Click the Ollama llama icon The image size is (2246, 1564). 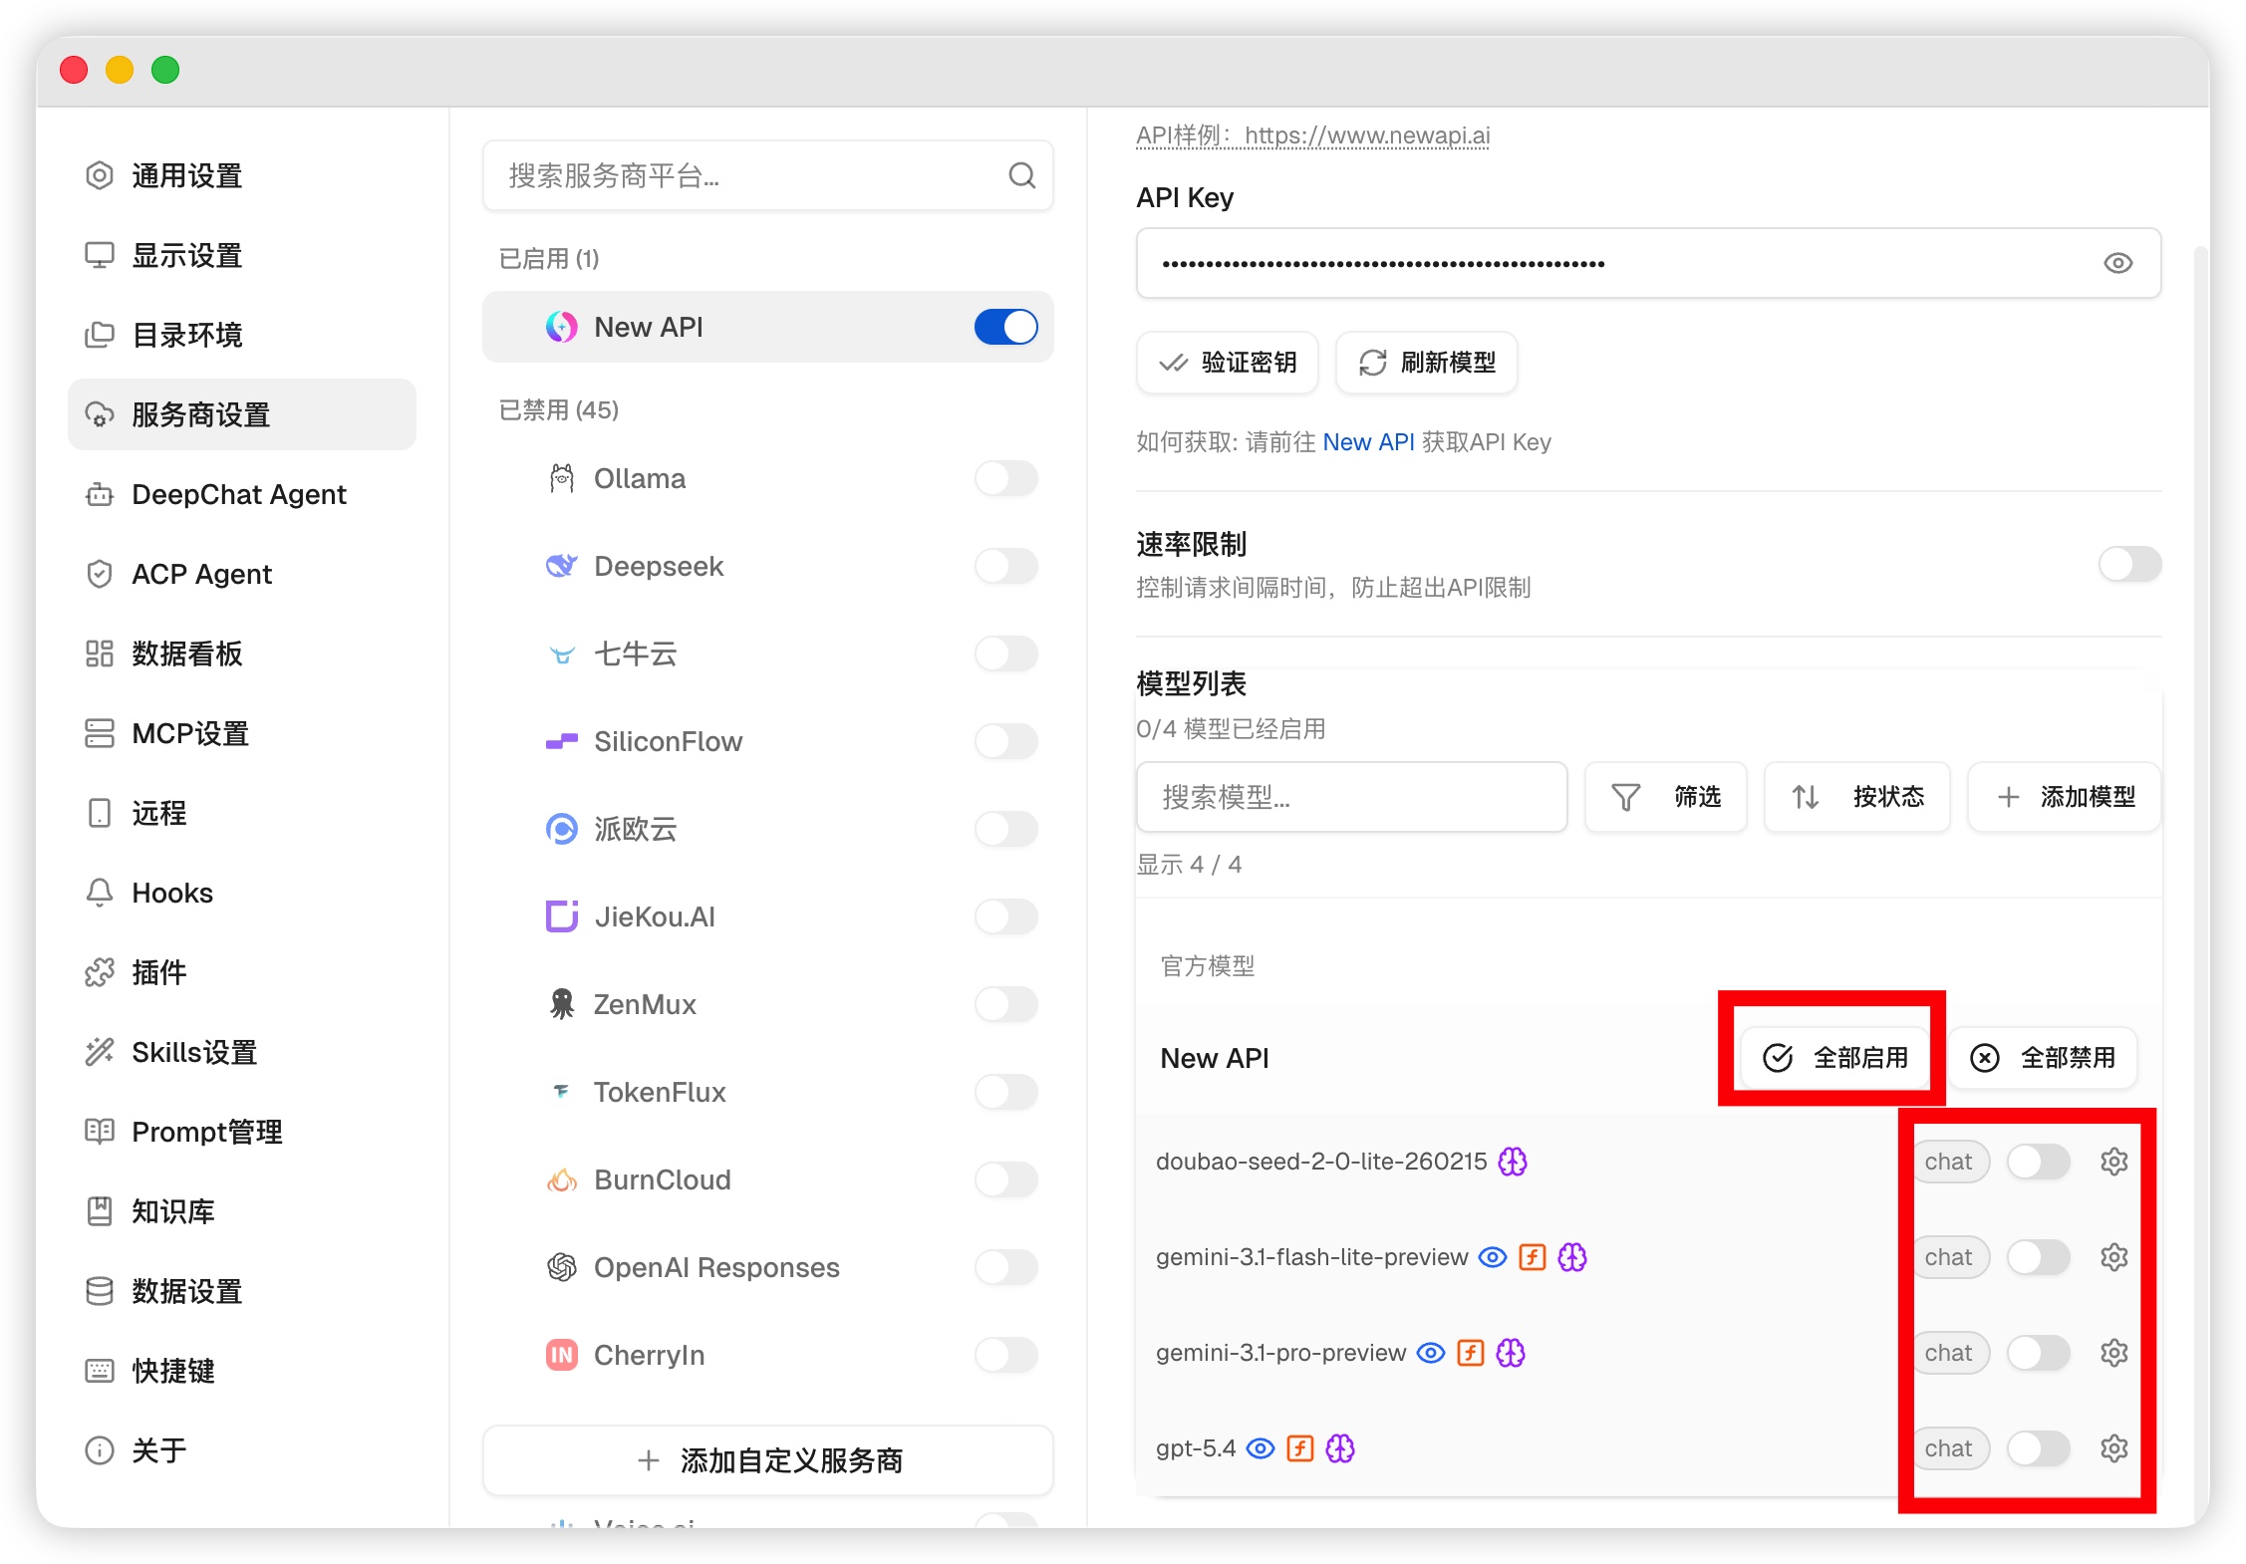(562, 478)
